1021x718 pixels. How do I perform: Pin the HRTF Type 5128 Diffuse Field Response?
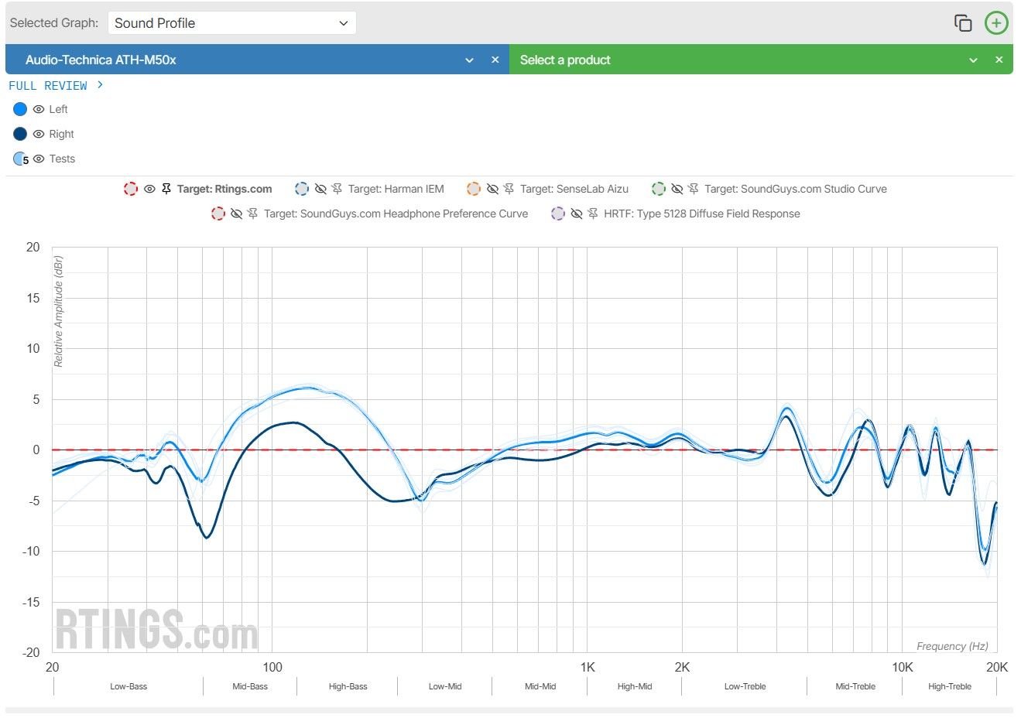click(593, 214)
